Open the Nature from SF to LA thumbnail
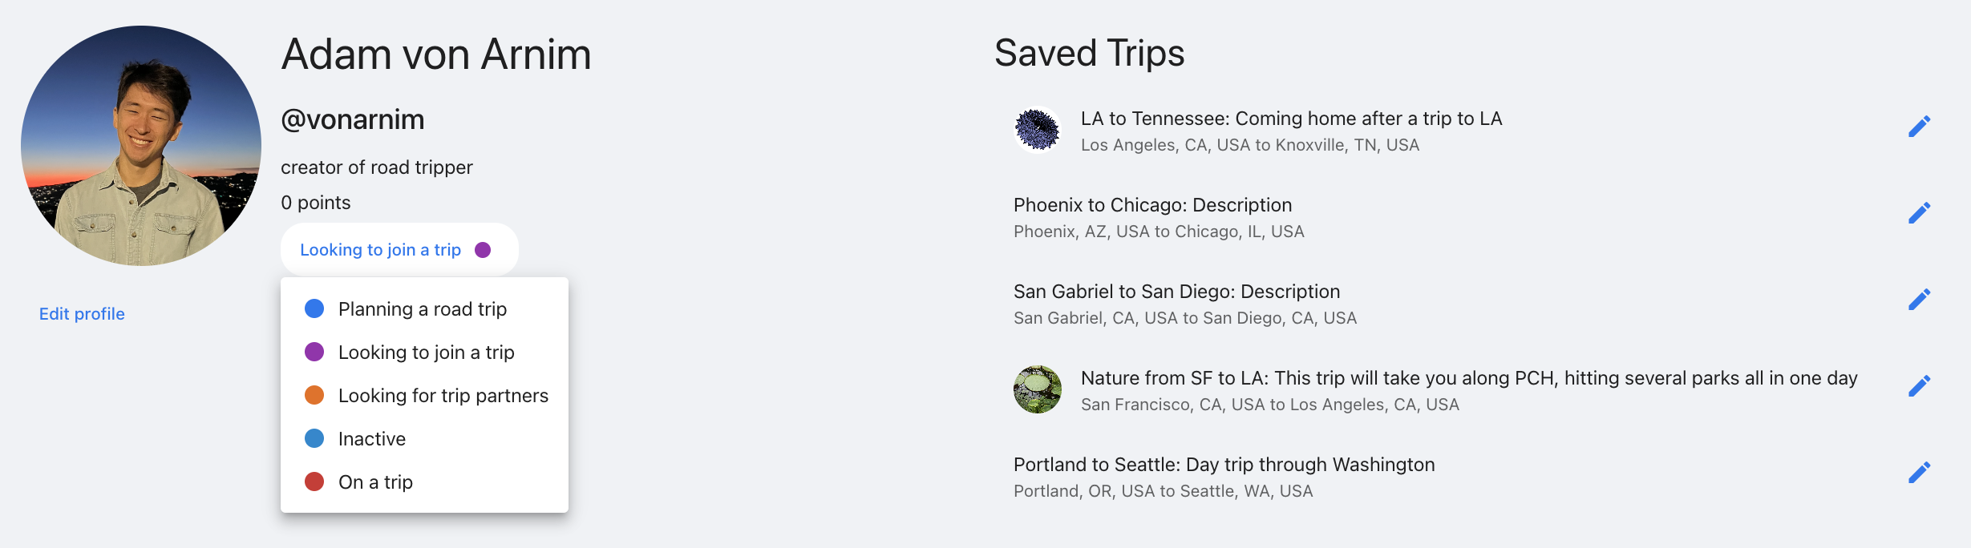Viewport: 1971px width, 548px height. click(x=1038, y=389)
